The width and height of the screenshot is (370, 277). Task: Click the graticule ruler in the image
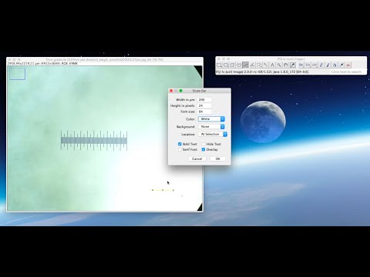pos(94,140)
